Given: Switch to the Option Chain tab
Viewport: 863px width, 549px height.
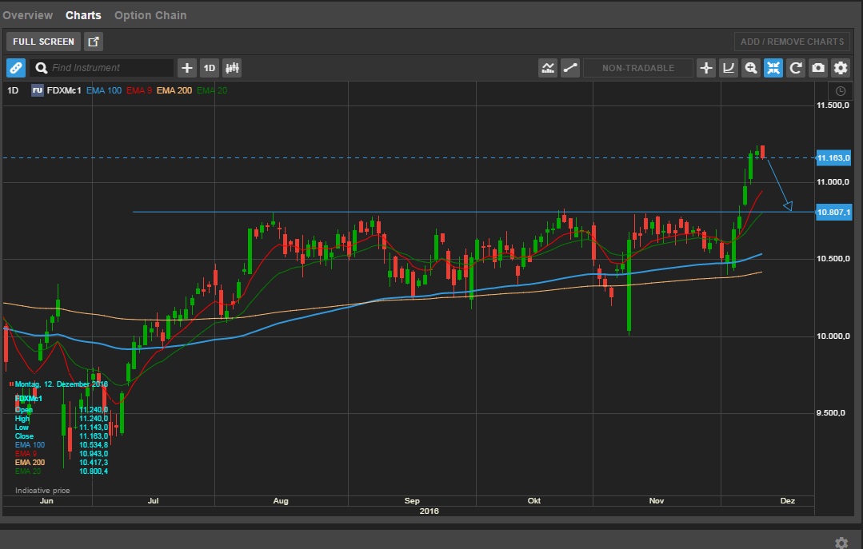Looking at the screenshot, I should coord(150,15).
